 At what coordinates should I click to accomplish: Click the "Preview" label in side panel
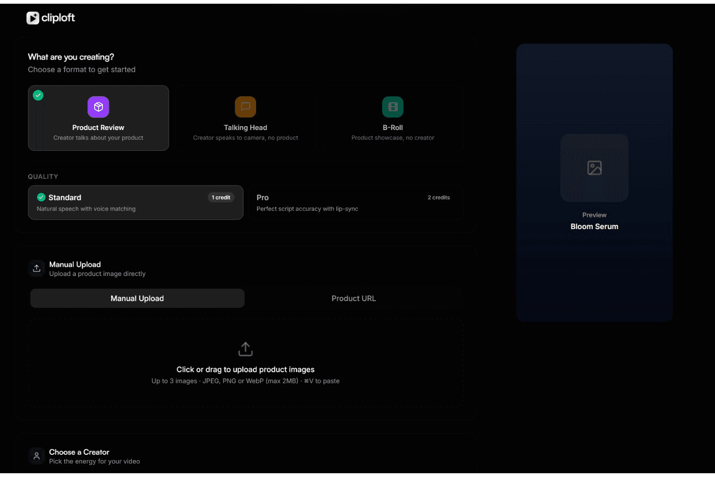pos(594,215)
